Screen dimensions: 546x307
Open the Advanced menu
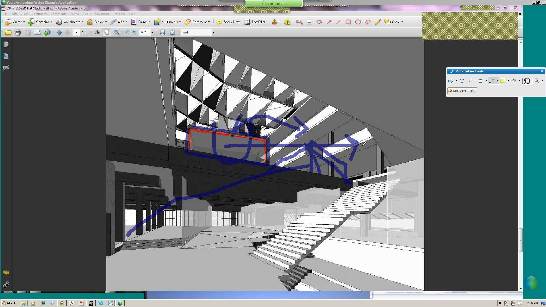click(x=102, y=14)
